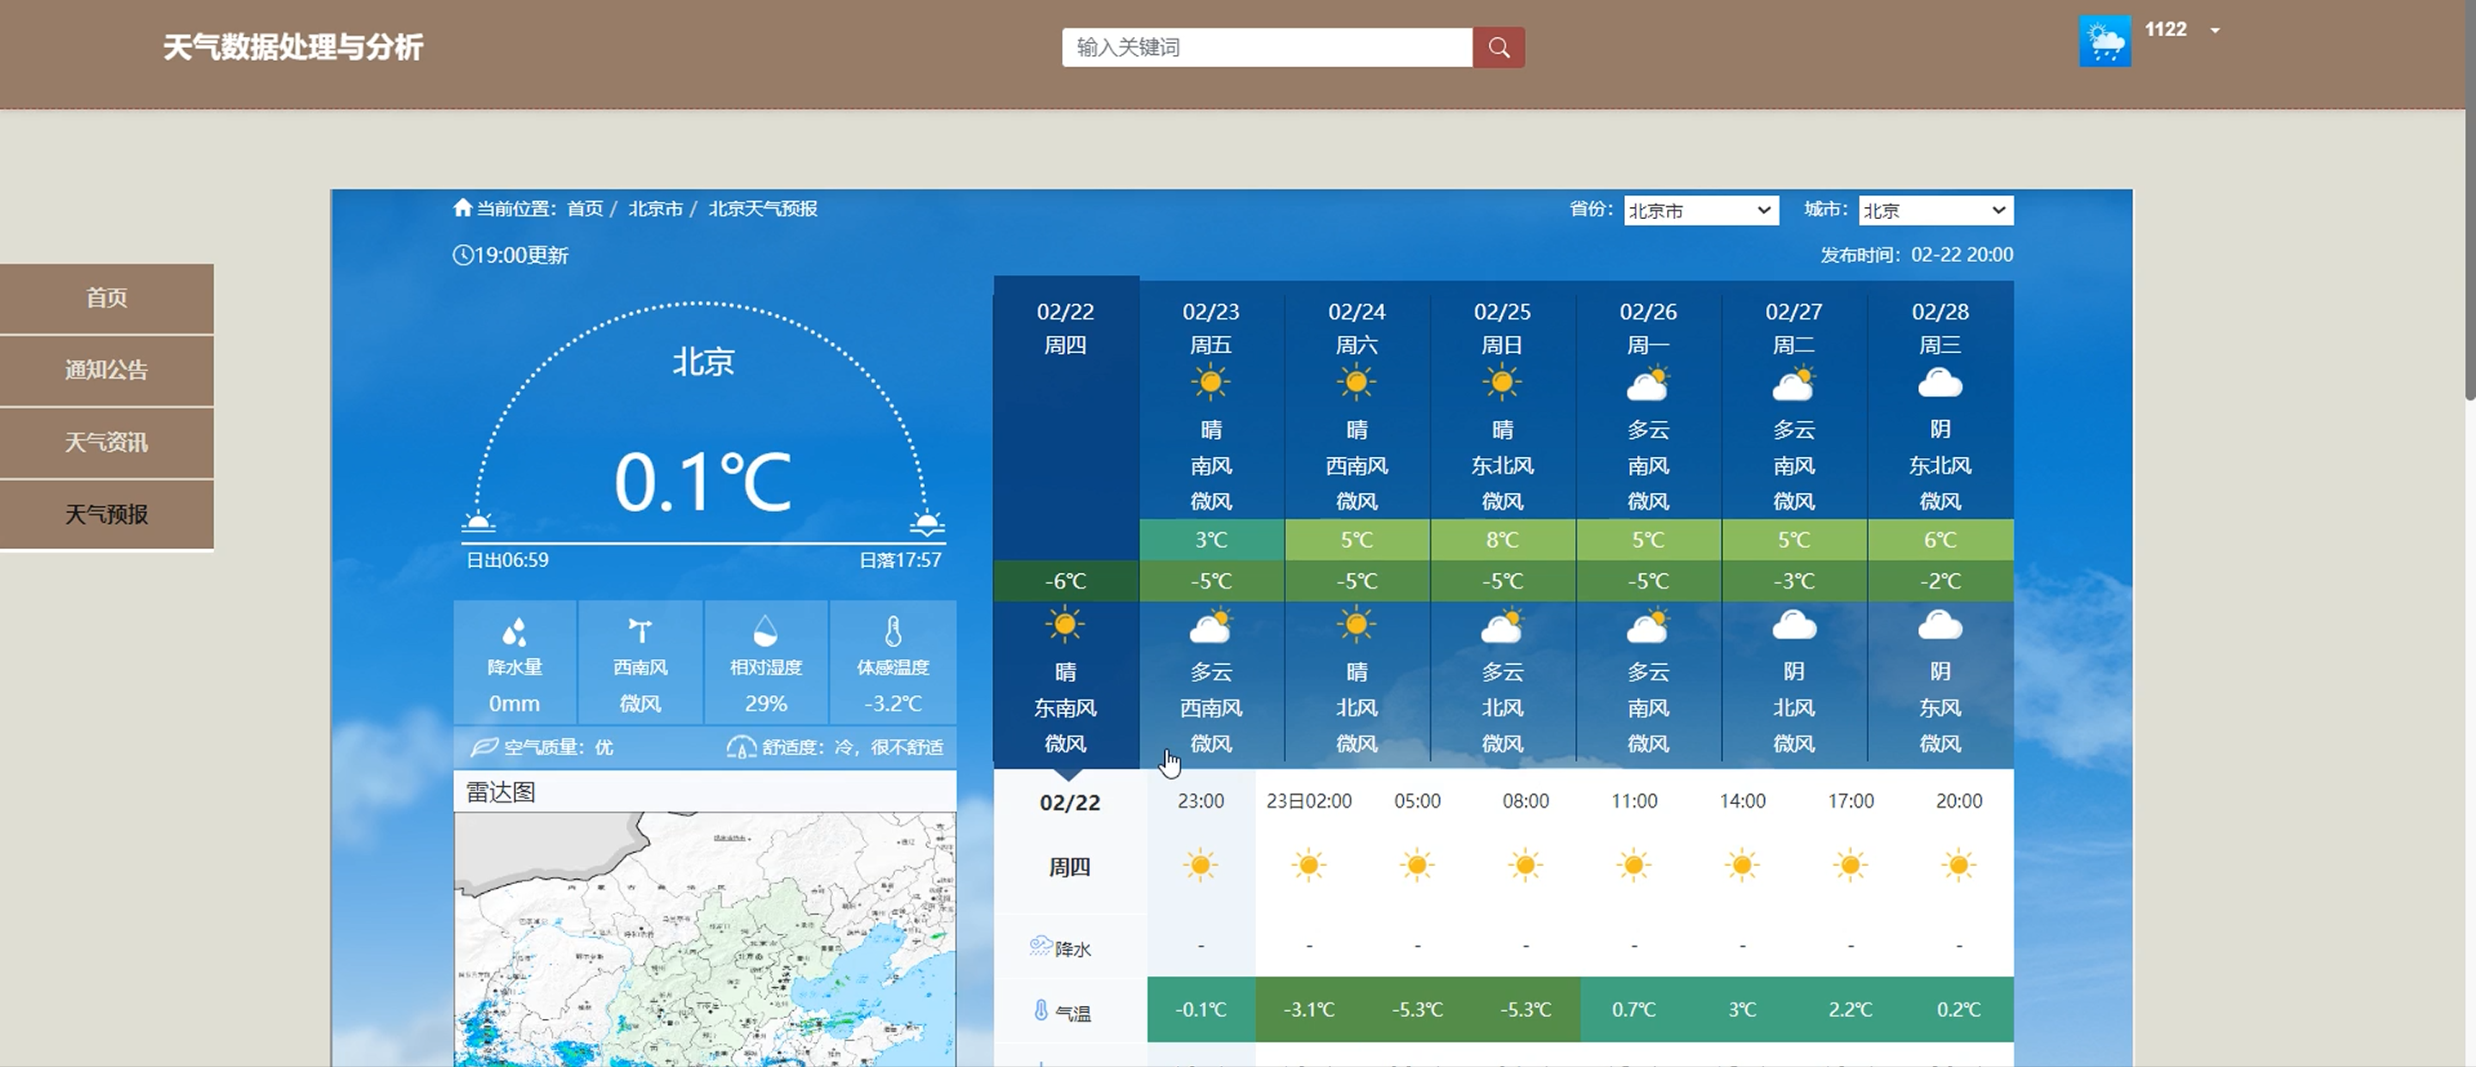Click the 降水 rain cloud row icon

click(1040, 946)
